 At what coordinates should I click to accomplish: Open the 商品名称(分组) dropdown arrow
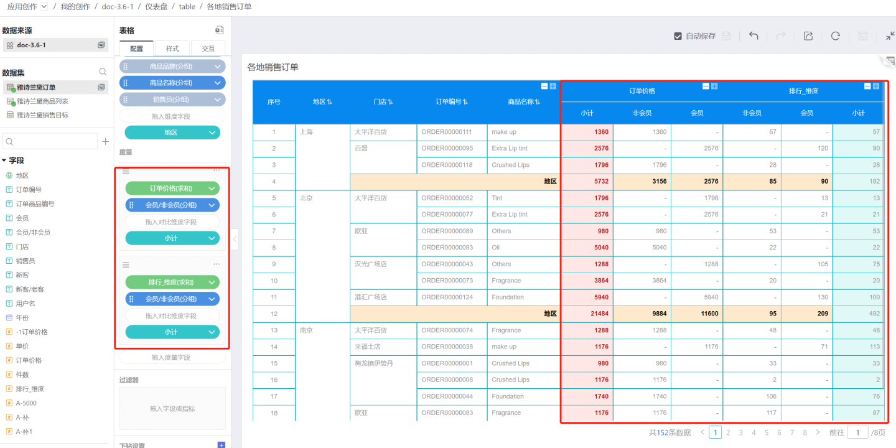click(x=218, y=83)
